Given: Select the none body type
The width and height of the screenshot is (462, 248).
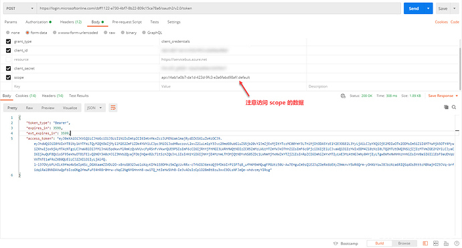Looking at the screenshot, I should (x=8, y=33).
